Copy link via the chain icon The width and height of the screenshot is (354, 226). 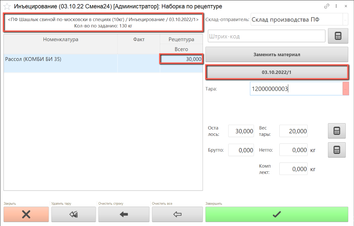pyautogui.click(x=326, y=6)
